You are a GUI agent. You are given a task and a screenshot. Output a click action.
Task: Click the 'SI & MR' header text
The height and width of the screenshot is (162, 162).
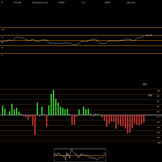pyautogui.click(x=17, y=3)
